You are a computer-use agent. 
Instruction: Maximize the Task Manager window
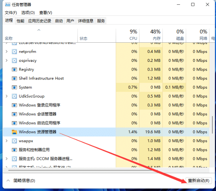(193, 5)
